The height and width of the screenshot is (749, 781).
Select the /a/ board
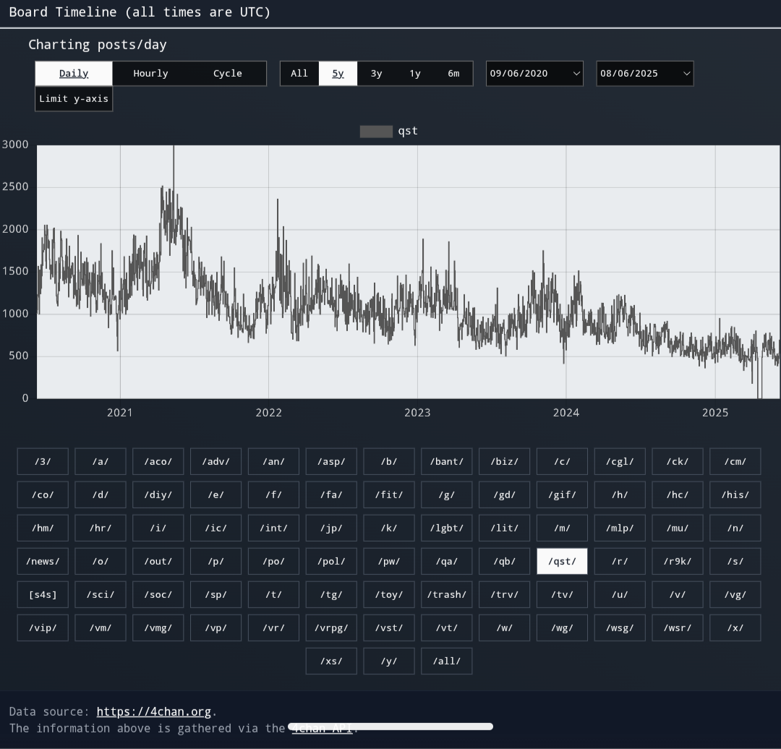[x=101, y=462]
